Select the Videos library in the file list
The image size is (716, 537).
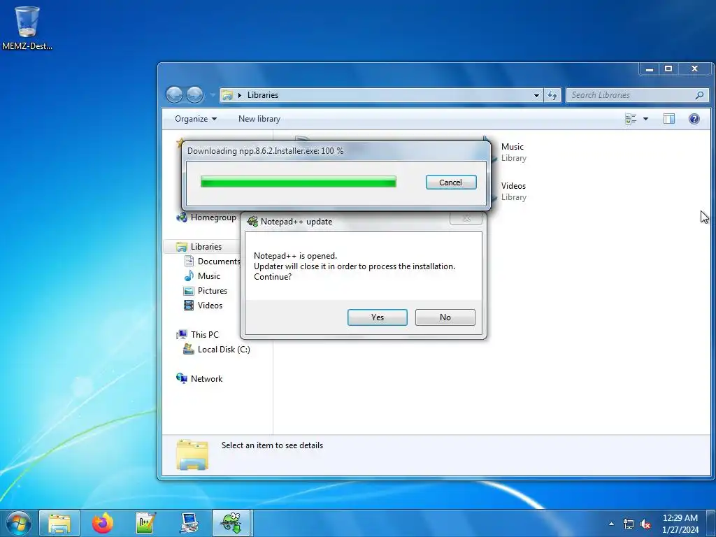click(513, 192)
